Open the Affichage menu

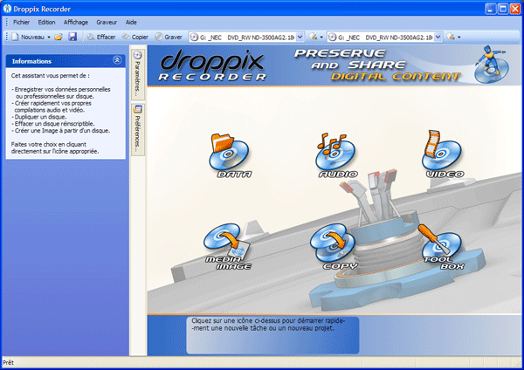point(76,23)
